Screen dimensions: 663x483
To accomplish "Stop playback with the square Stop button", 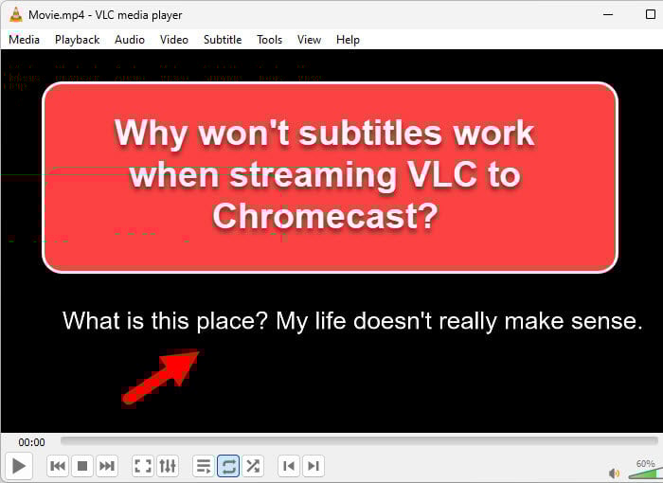I will click(82, 466).
